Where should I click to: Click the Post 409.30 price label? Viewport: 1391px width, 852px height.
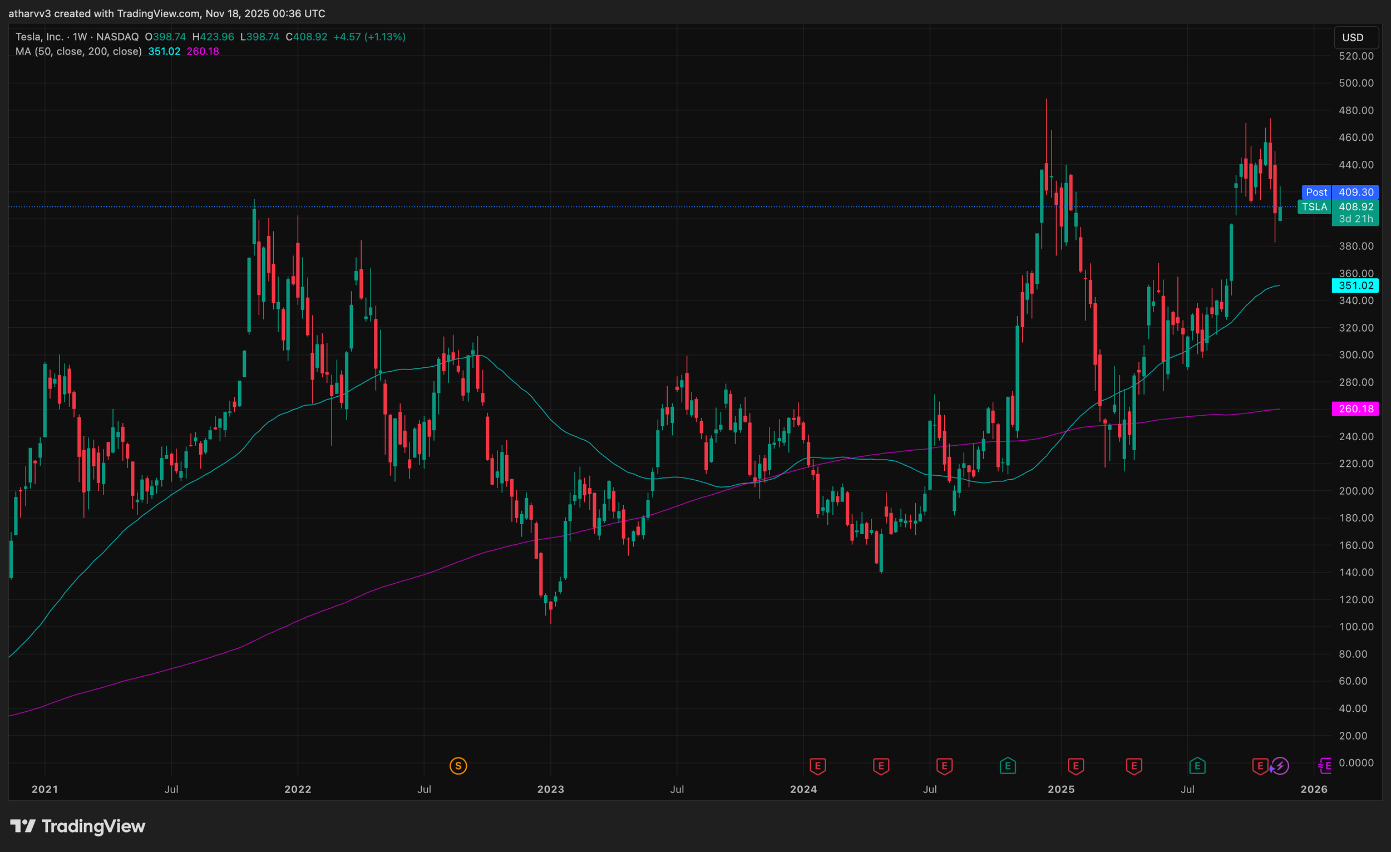1340,192
